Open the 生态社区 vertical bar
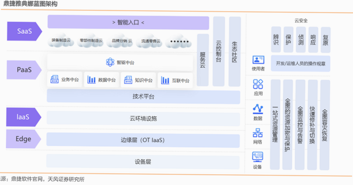The height and width of the screenshot is (185, 353). click(235, 51)
